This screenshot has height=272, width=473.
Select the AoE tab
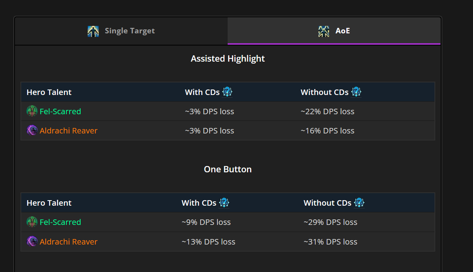334,31
